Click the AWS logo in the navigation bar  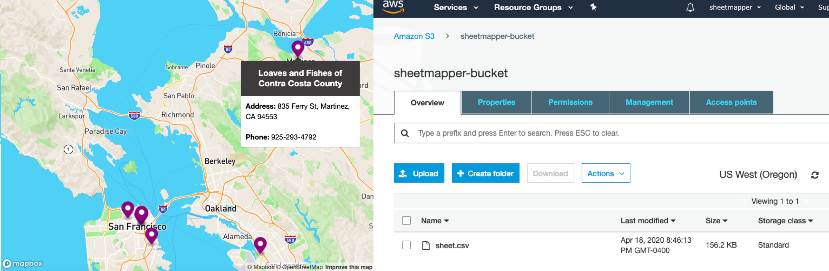[x=393, y=7]
